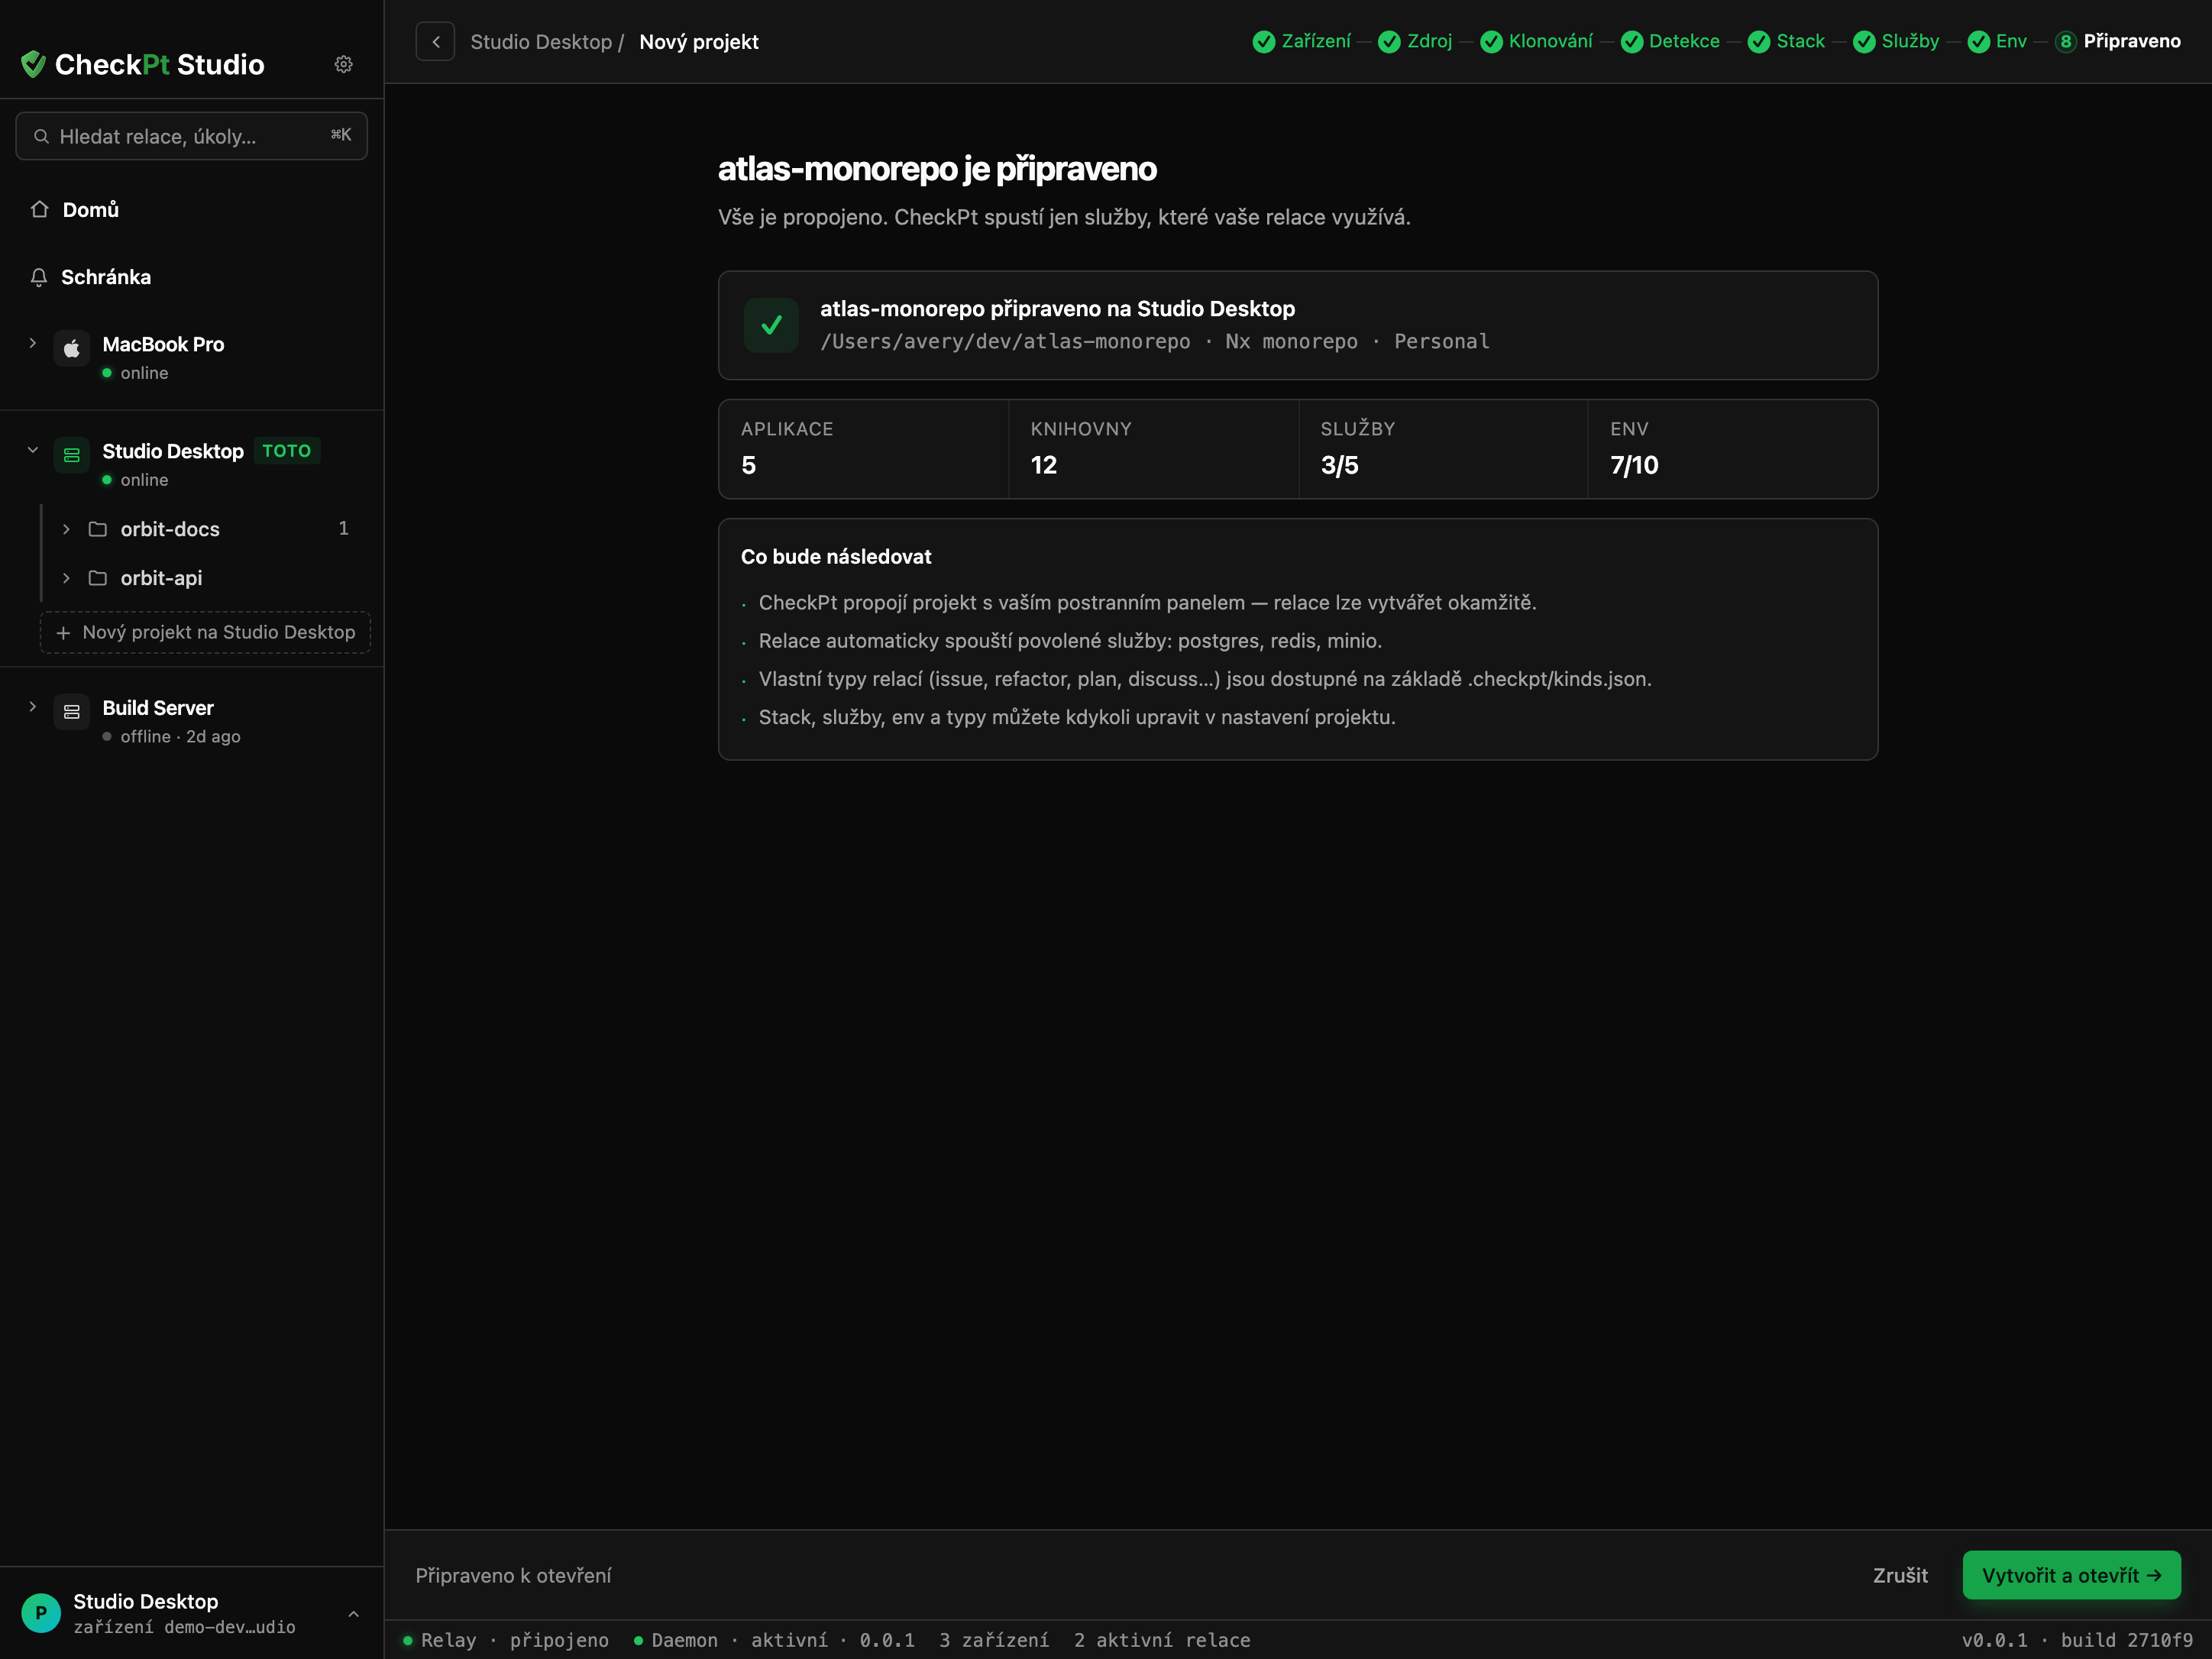Click the step 8 number badge
The height and width of the screenshot is (1659, 2212).
[2066, 41]
